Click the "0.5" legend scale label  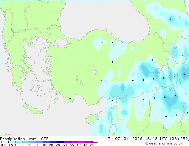(10, 145)
